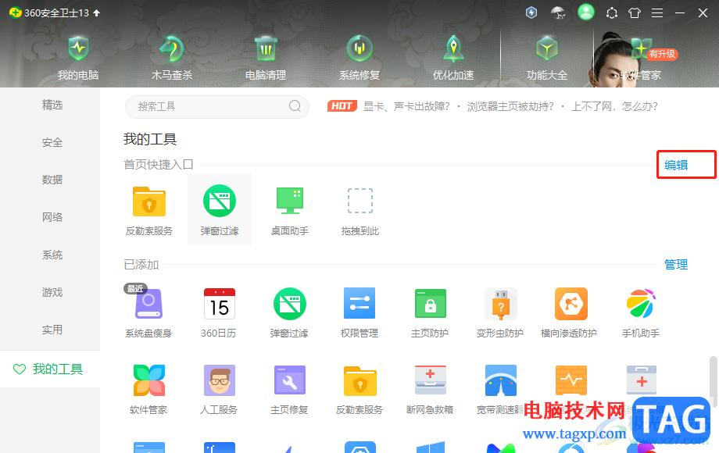The width and height of the screenshot is (719, 453).
Task: Click the umbrella icon in title bar
Action: pyautogui.click(x=557, y=12)
